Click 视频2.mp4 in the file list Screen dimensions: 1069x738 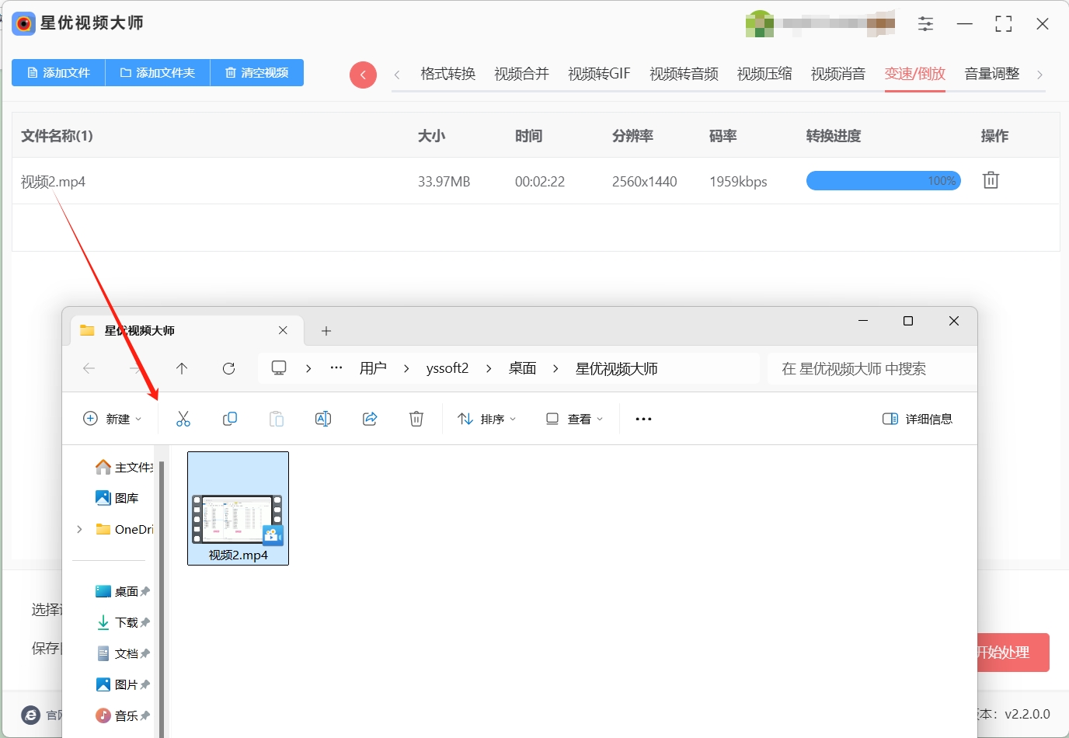coord(53,182)
